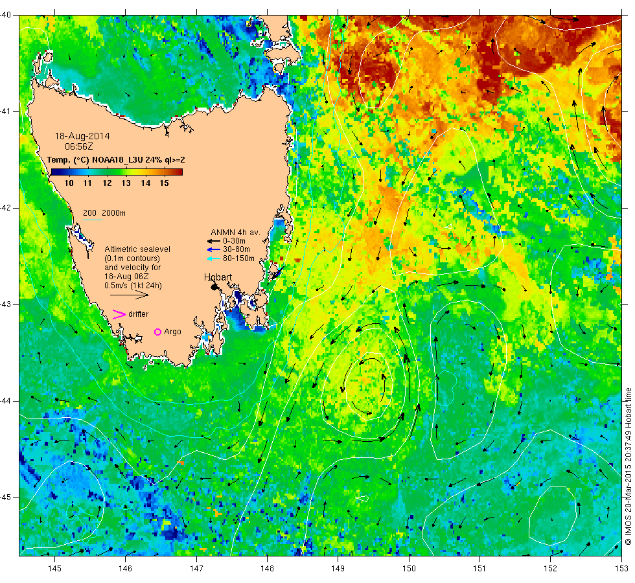The image size is (635, 583).
Task: Click the Hobart city marker dot
Action: [x=214, y=287]
